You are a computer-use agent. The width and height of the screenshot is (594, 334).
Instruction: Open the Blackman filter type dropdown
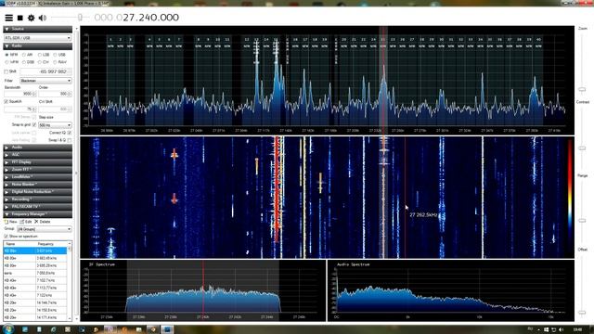45,81
